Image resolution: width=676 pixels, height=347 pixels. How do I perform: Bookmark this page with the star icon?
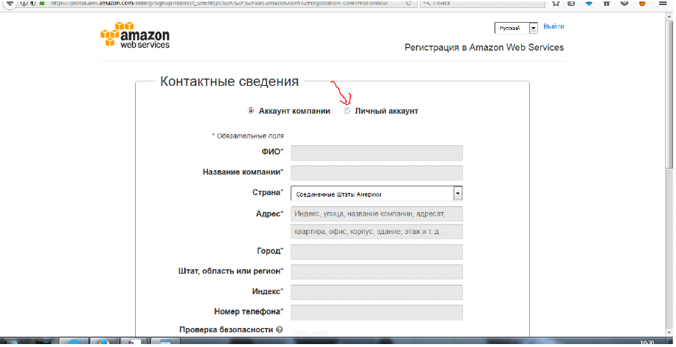tap(556, 3)
